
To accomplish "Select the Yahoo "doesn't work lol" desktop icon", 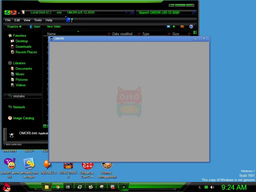I will pyautogui.click(x=10, y=168).
